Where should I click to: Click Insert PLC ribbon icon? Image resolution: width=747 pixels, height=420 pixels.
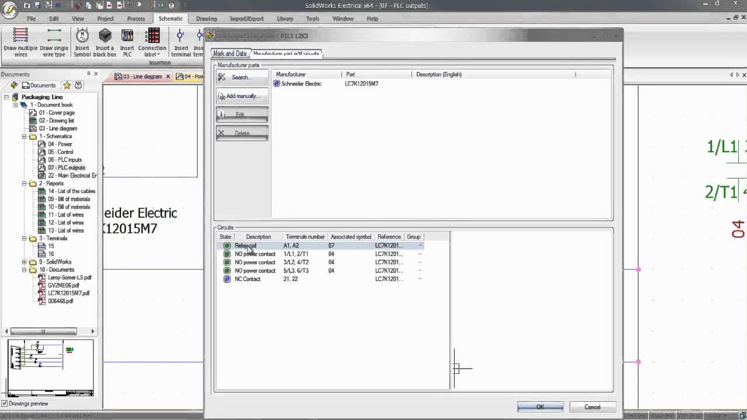coord(127,43)
